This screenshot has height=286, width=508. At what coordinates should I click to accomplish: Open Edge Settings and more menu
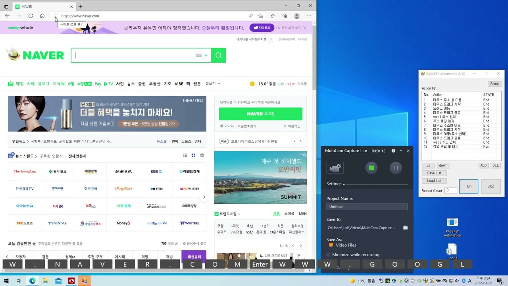pyautogui.click(x=309, y=16)
